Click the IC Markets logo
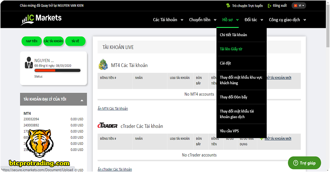Image resolution: width=330 pixels, height=172 pixels. pyautogui.click(x=41, y=19)
